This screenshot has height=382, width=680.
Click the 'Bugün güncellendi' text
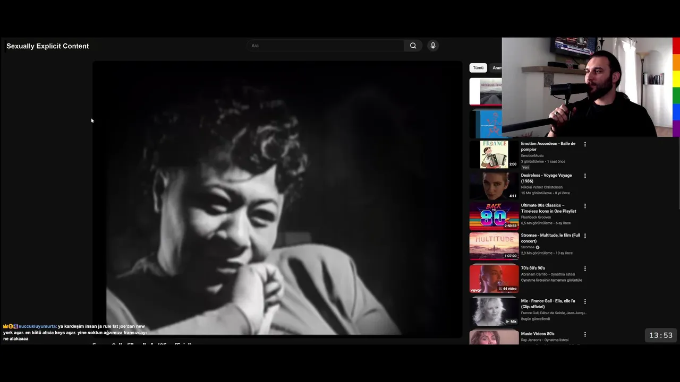[x=535, y=319]
